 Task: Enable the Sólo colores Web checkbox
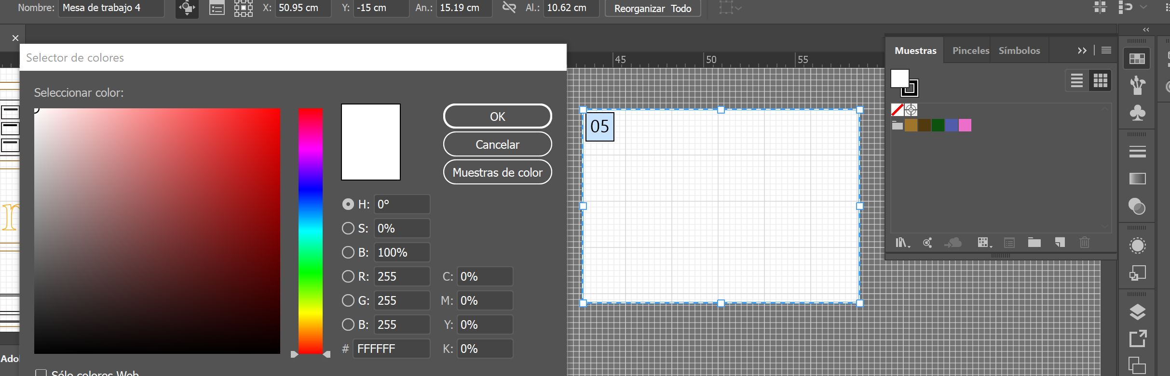(41, 373)
